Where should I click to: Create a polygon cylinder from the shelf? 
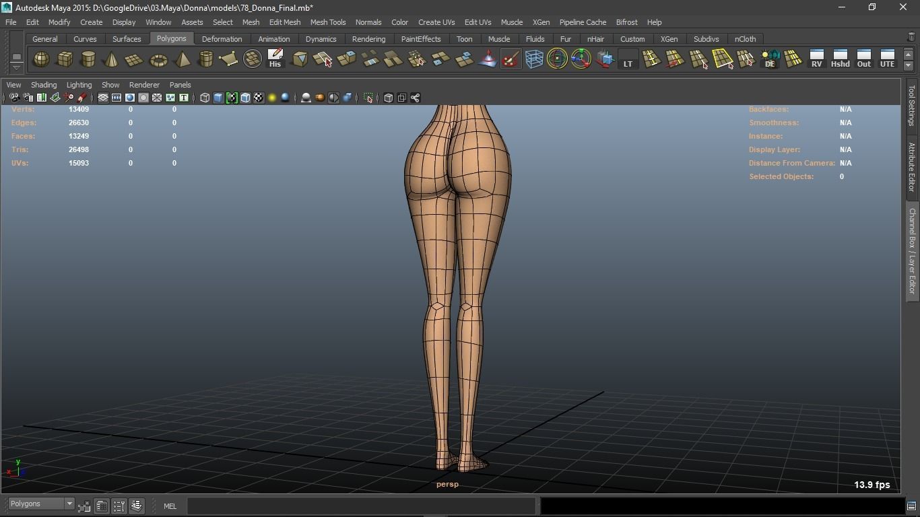click(x=88, y=60)
